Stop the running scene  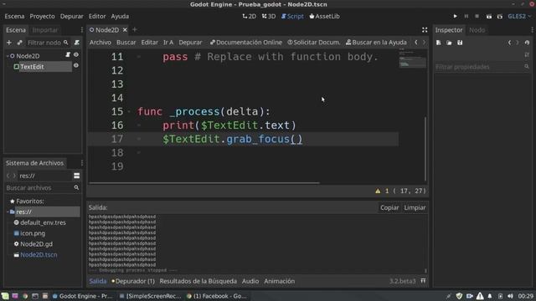477,16
